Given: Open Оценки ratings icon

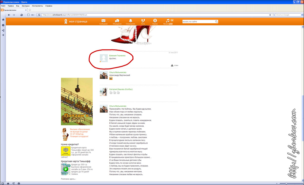Looking at the screenshot, I should pyautogui.click(x=155, y=21).
